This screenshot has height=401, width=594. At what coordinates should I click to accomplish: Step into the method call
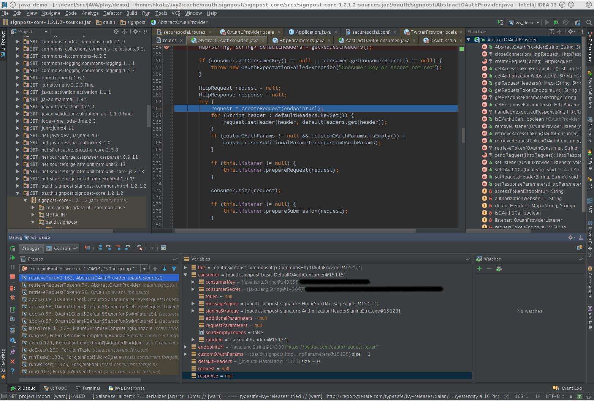pyautogui.click(x=109, y=248)
